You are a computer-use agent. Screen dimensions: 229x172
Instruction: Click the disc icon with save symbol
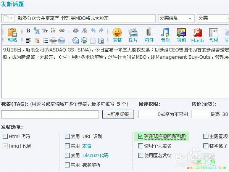pos(76,40)
